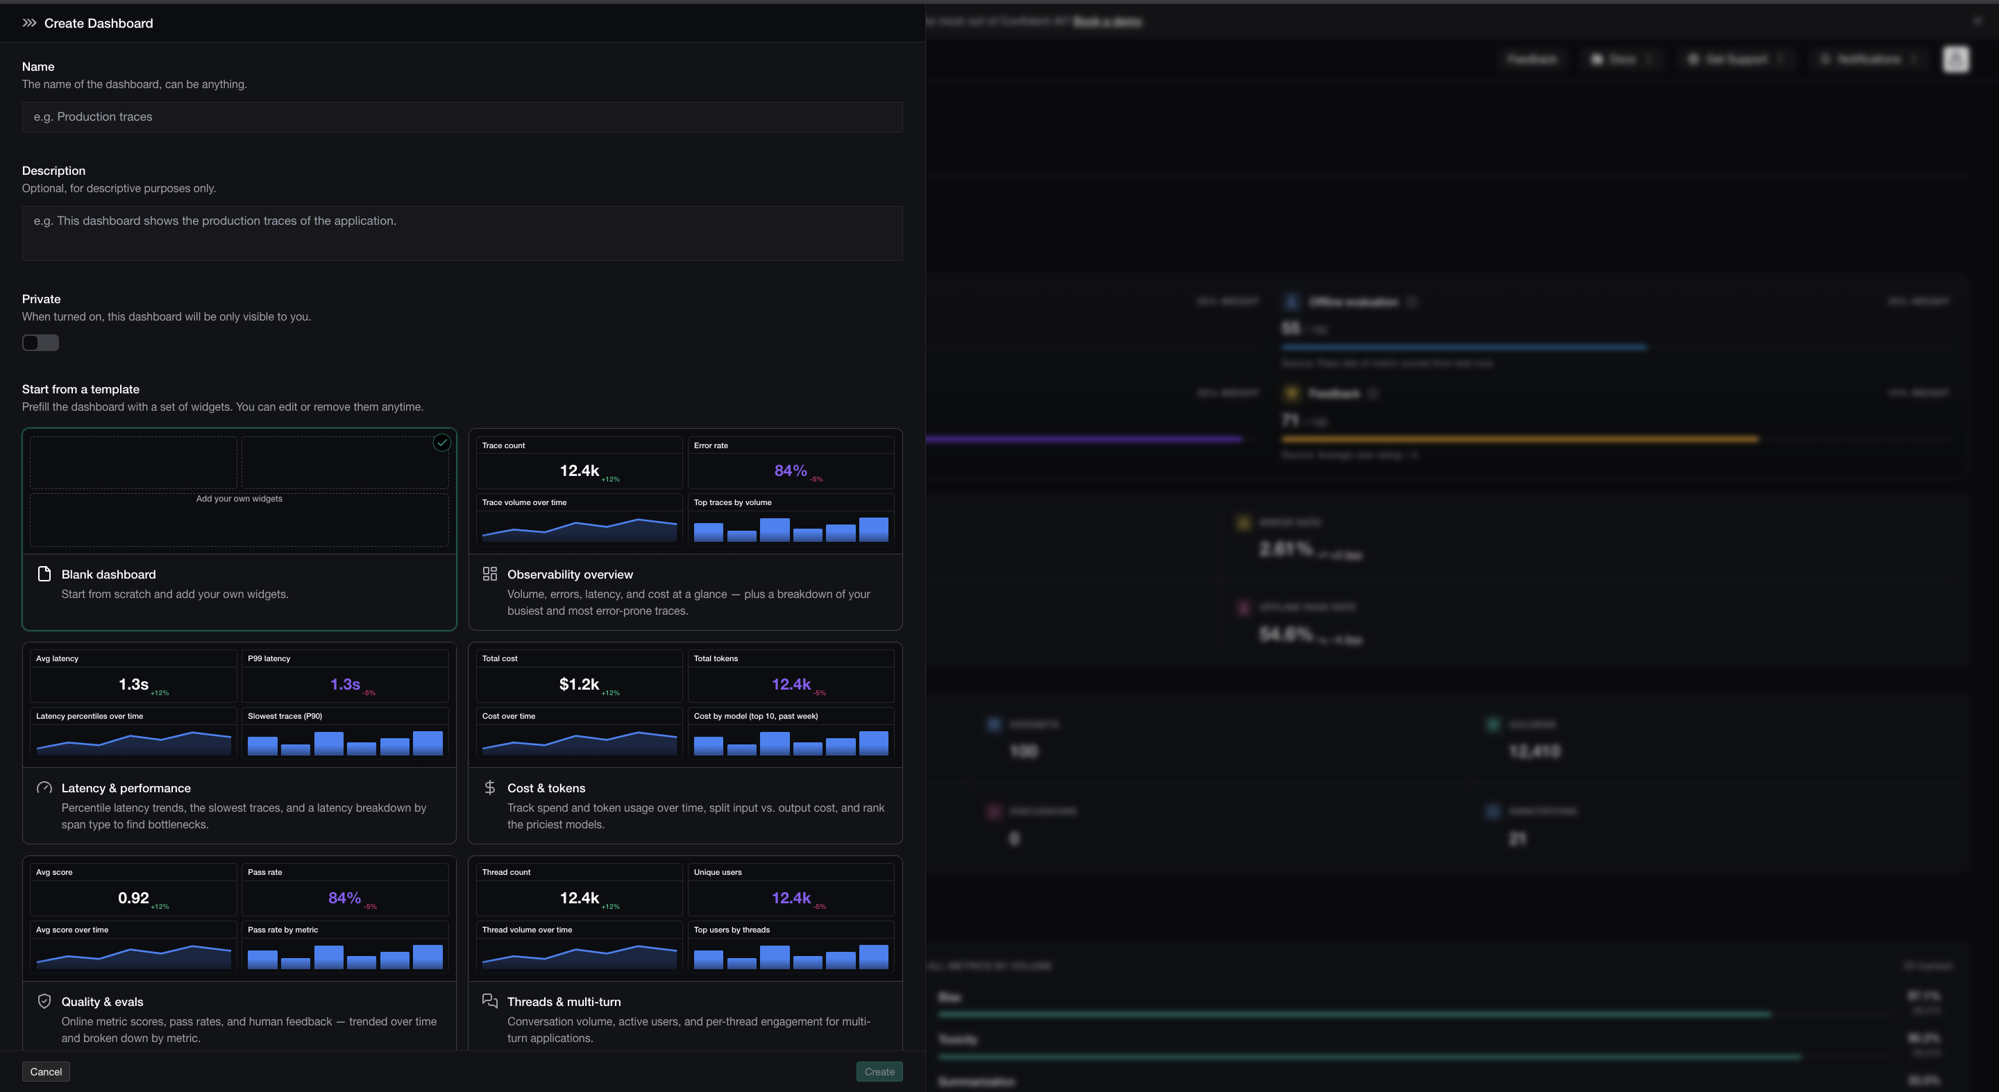The height and width of the screenshot is (1092, 1999).
Task: Click the Threads & multi-turn chat icon
Action: [x=489, y=1001]
